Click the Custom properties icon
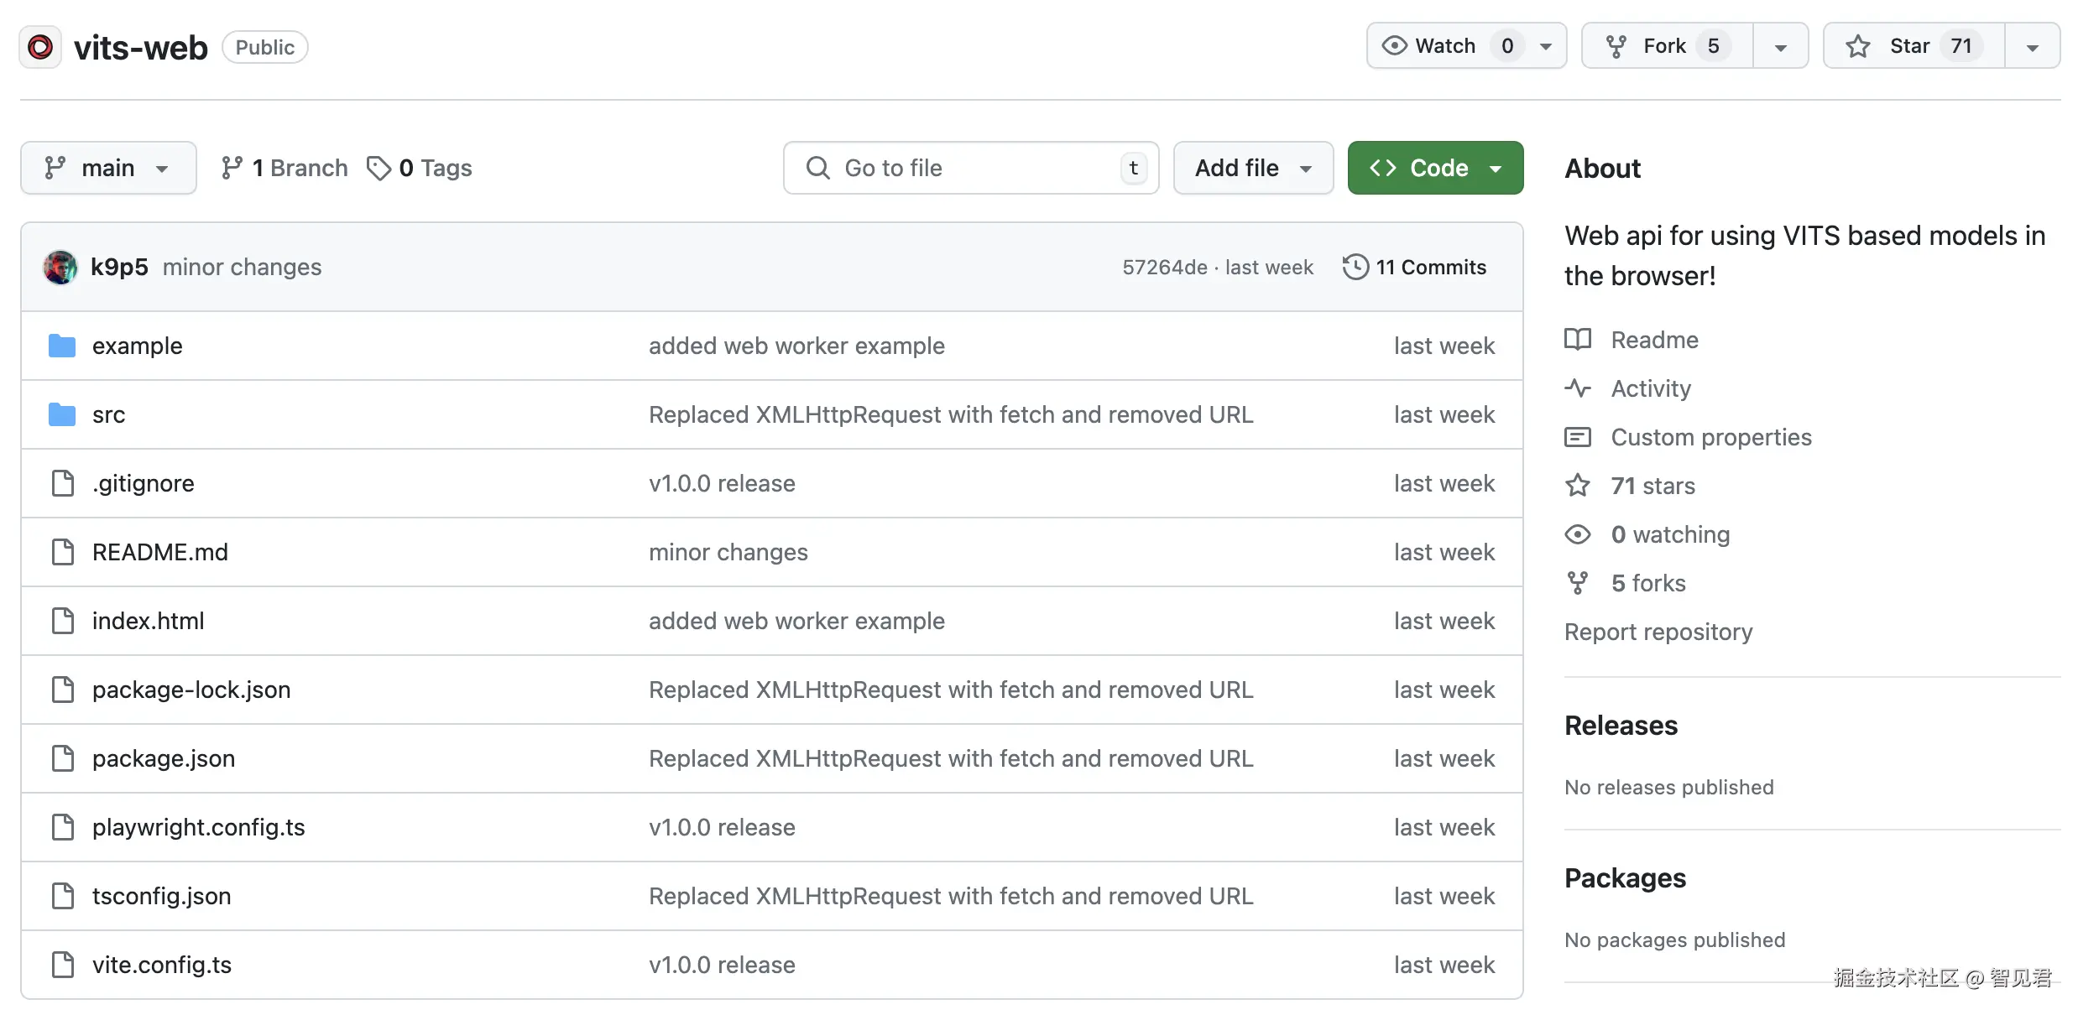The image size is (2078, 1015). (x=1578, y=437)
